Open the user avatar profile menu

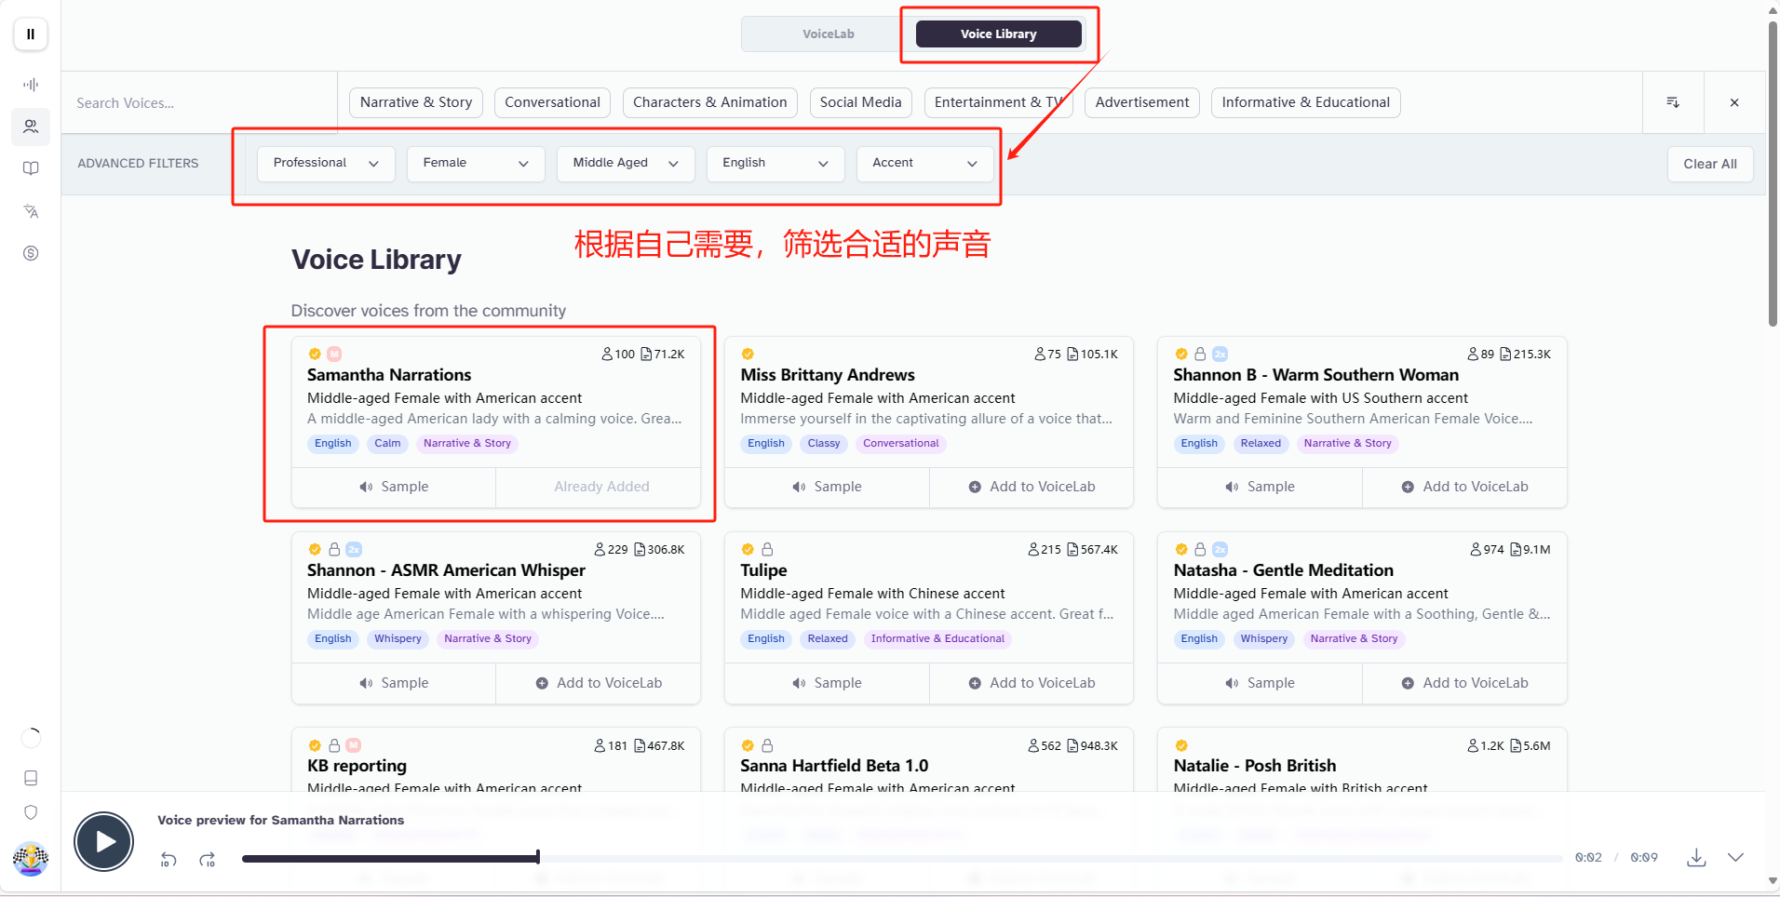31,858
